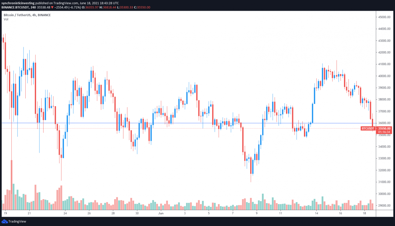Click the Vol indicator label
395x226 pixels.
6,19
